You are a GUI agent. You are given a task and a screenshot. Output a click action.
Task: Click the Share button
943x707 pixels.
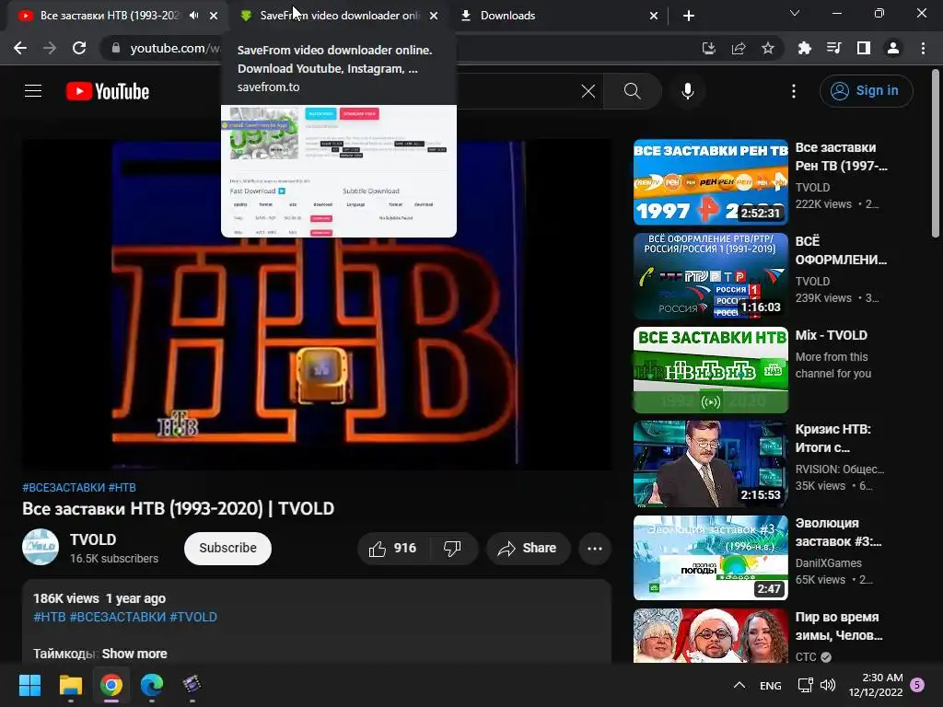point(528,549)
